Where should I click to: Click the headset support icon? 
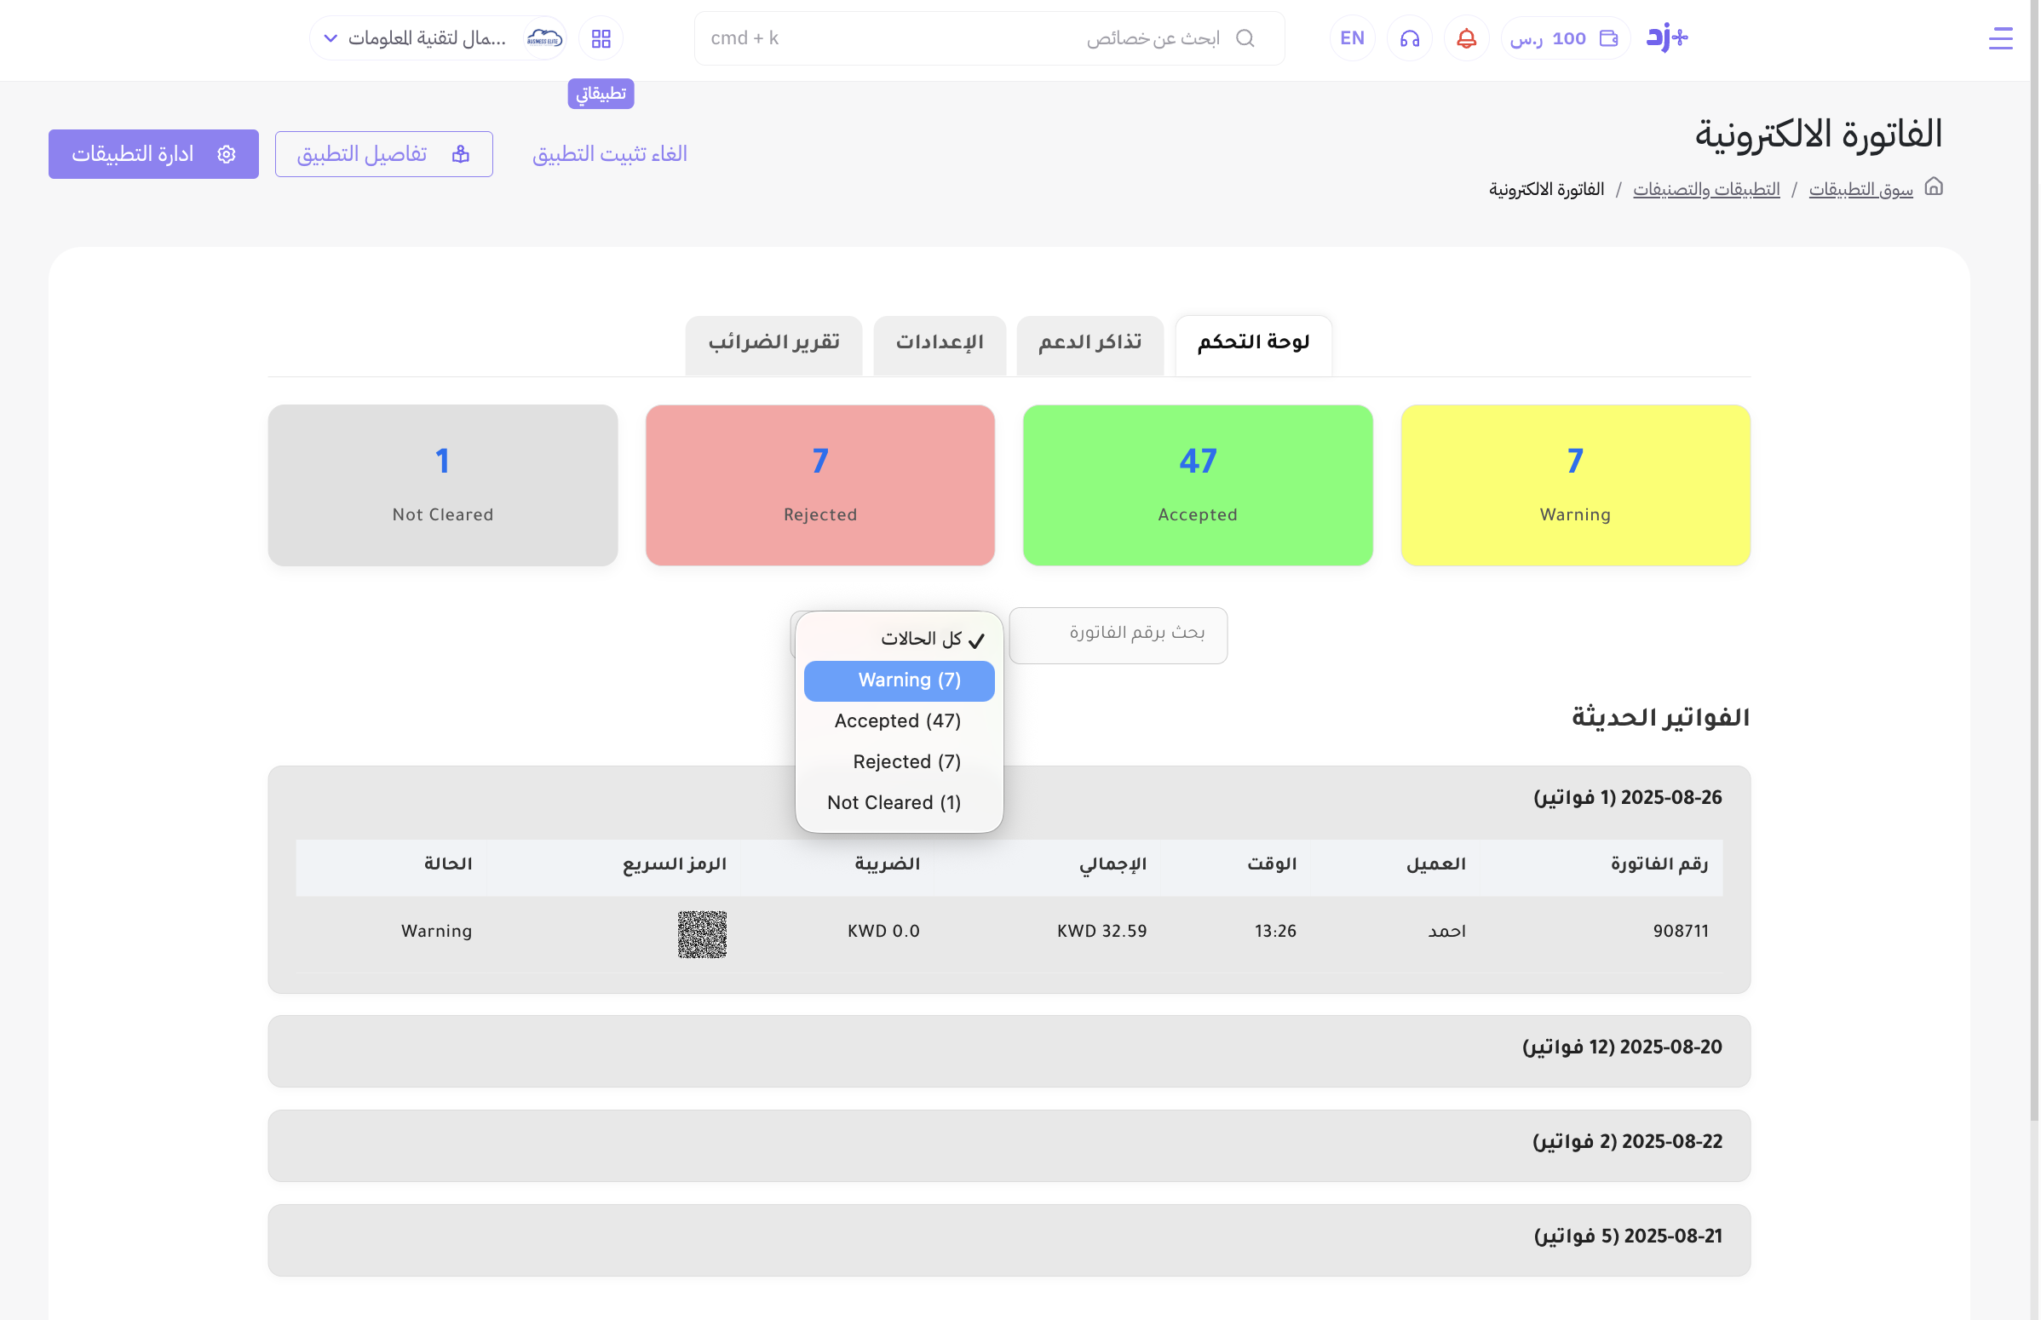coord(1409,38)
